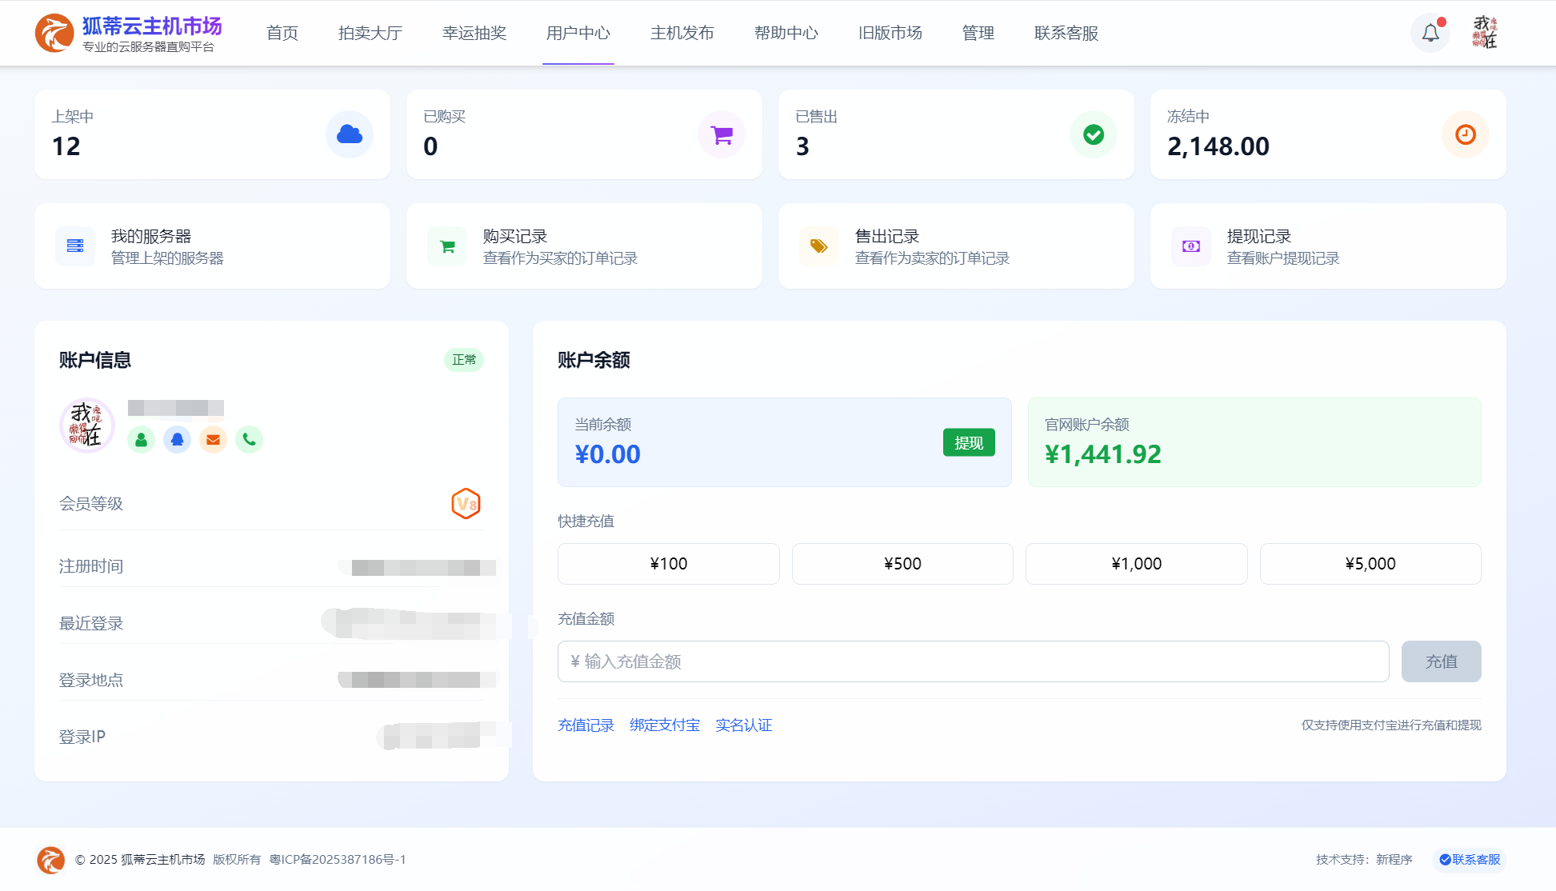This screenshot has width=1556, height=891.
Task: Click the green user icon under profile name
Action: pos(141,439)
